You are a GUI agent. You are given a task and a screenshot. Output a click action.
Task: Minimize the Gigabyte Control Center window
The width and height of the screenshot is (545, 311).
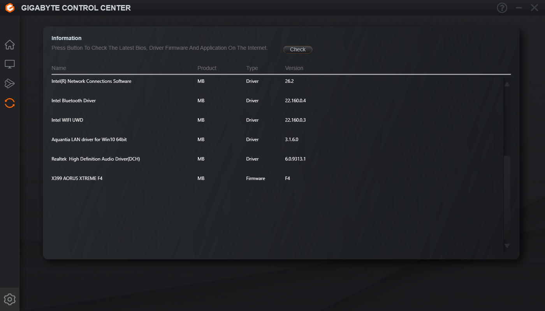pyautogui.click(x=519, y=8)
